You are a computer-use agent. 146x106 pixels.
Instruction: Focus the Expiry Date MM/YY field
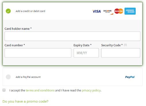(x=86, y=53)
